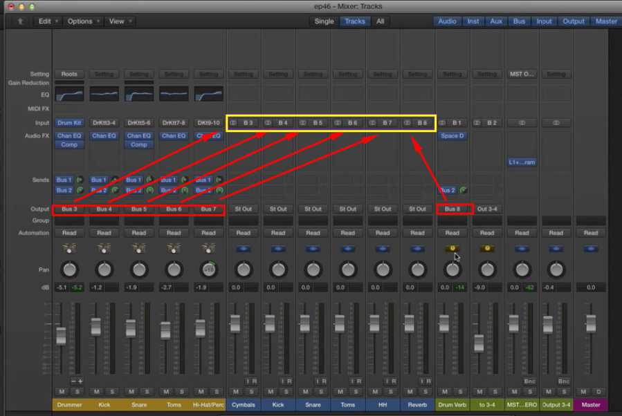The width and height of the screenshot is (622, 416).
Task: Toggle the Dim (D) button on Master
Action: (x=598, y=392)
